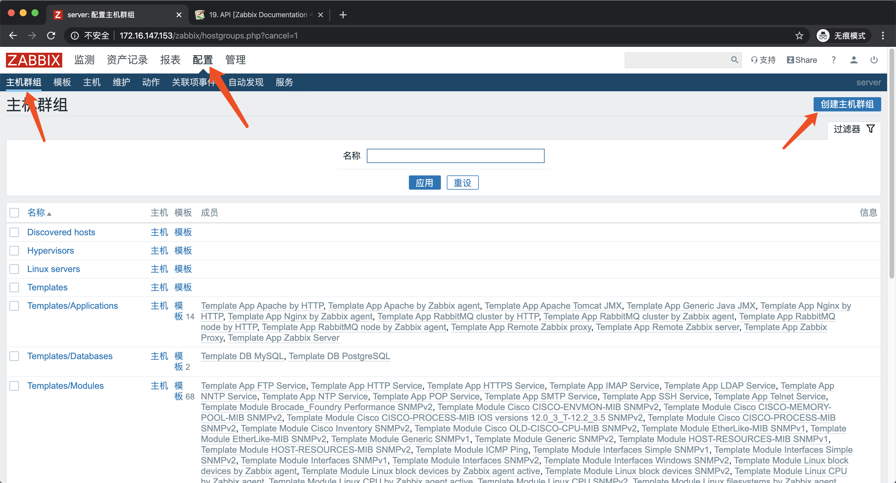Switch to the 模板 submenu tab
The image size is (896, 483).
click(62, 82)
